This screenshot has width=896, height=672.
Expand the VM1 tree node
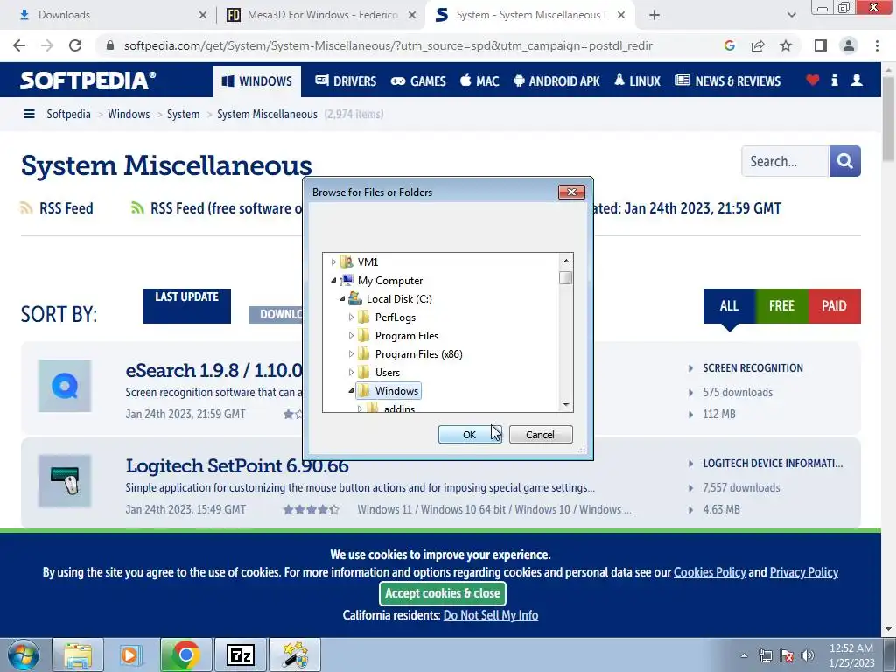(x=333, y=262)
